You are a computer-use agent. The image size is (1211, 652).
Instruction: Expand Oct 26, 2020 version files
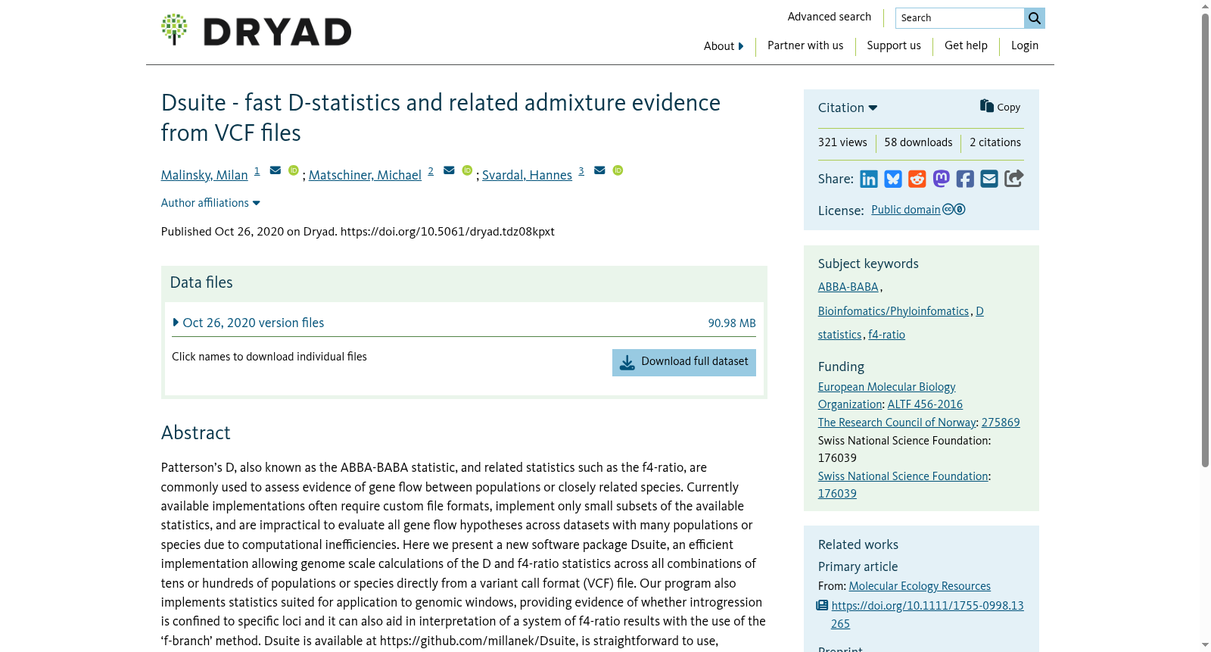[x=248, y=323]
